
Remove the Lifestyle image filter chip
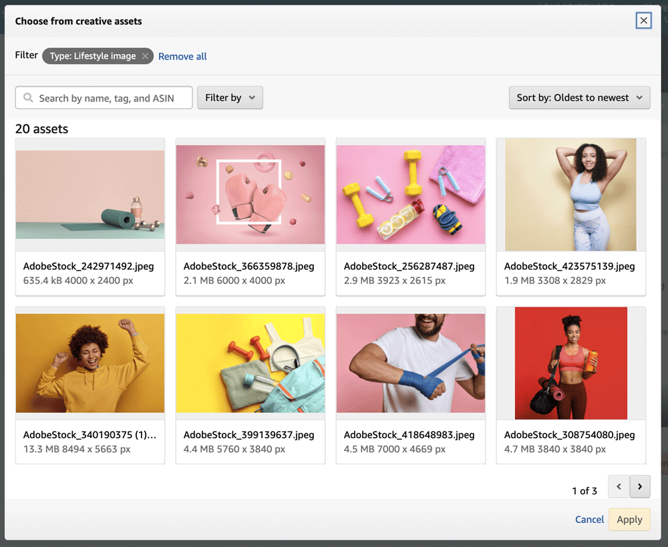click(x=145, y=56)
